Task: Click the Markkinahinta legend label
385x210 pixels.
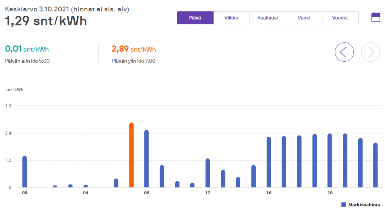Action: [363, 204]
